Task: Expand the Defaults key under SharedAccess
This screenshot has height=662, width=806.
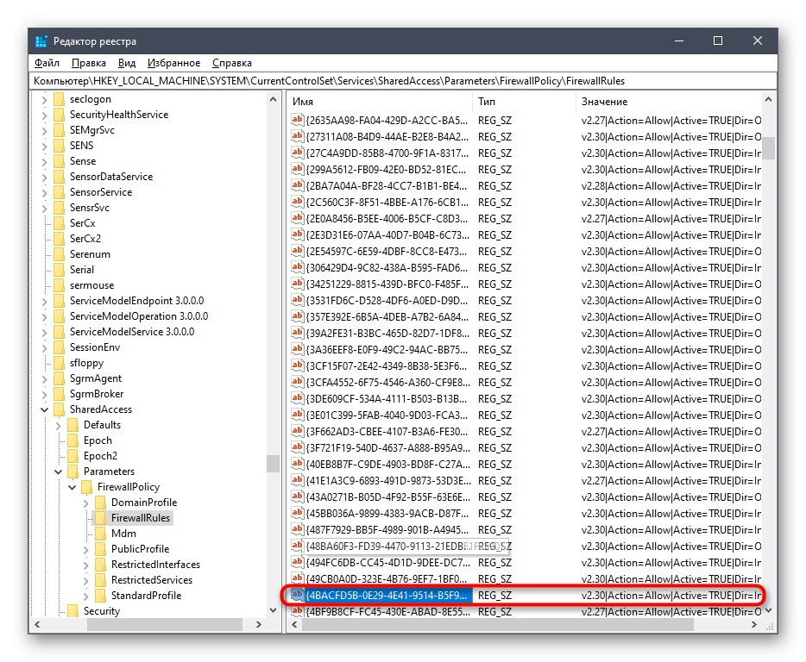Action: [x=59, y=425]
